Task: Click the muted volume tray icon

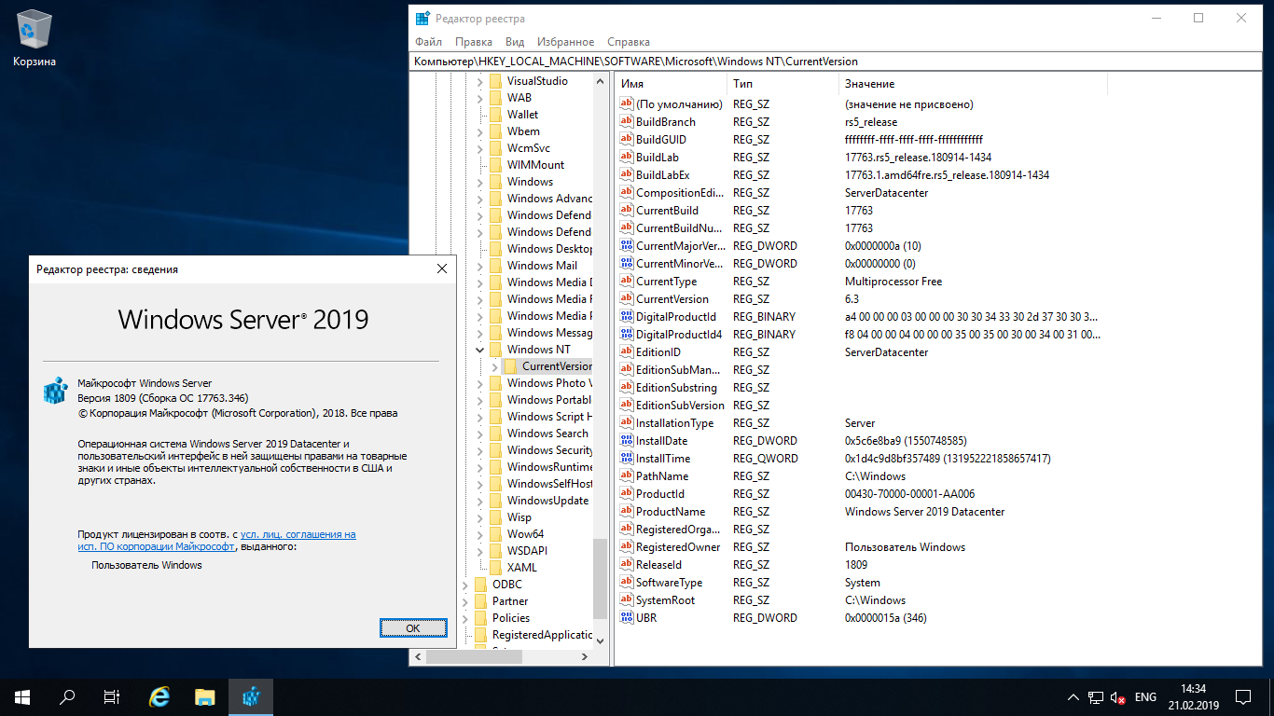Action: (x=1117, y=697)
